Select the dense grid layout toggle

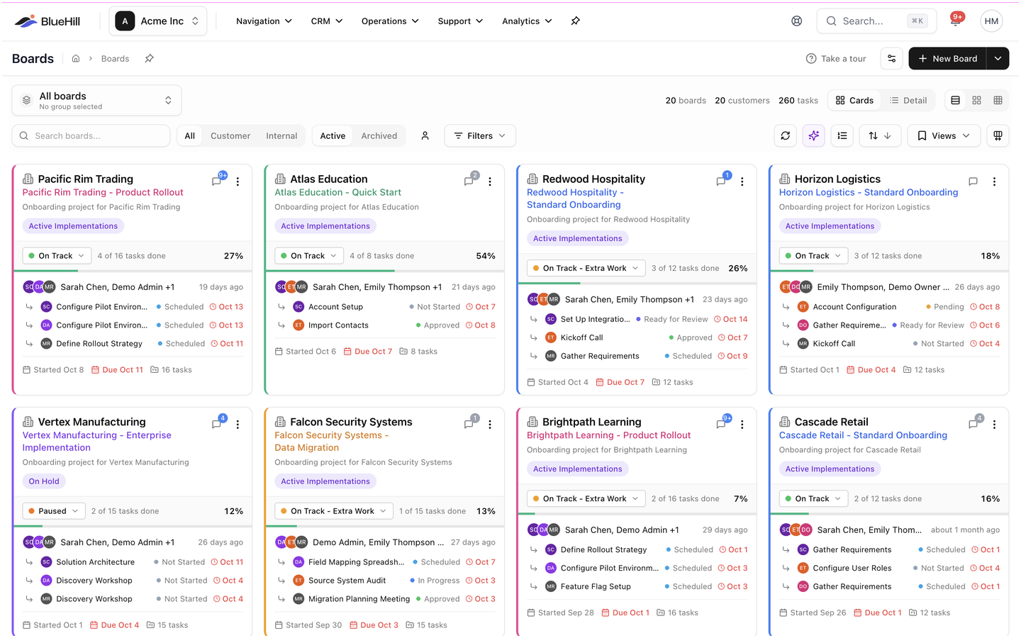pyautogui.click(x=998, y=101)
